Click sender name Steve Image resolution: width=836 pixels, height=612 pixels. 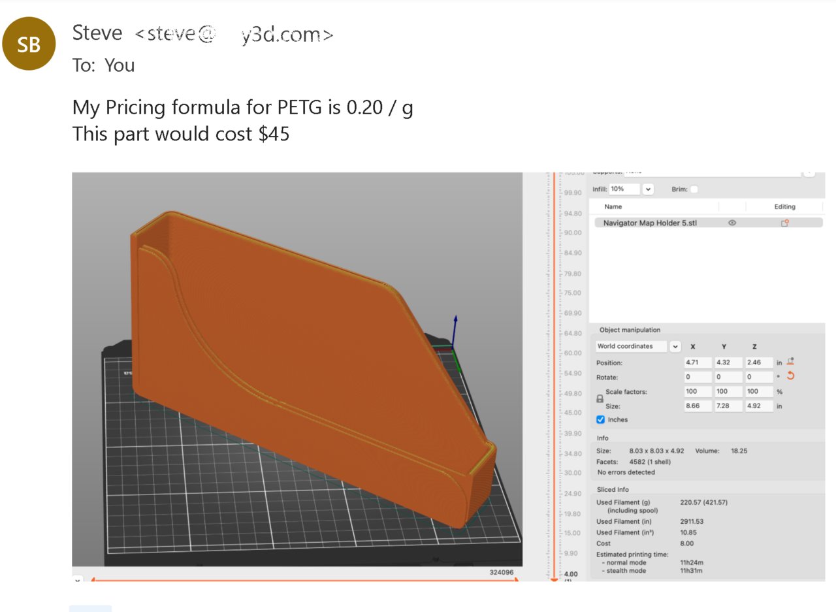pyautogui.click(x=97, y=33)
